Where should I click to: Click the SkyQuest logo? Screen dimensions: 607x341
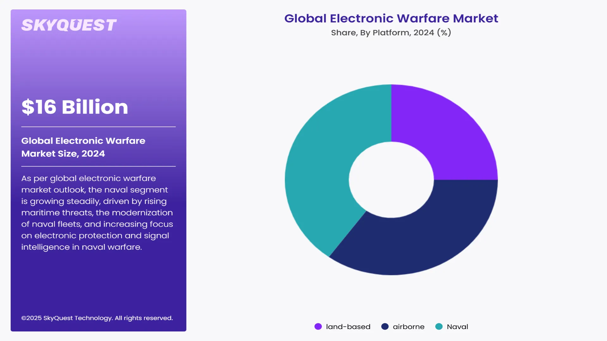pos(69,24)
